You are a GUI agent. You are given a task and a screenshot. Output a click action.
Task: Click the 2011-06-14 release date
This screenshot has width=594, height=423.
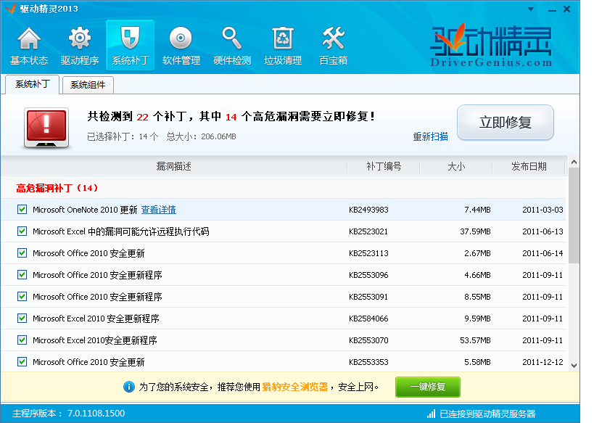tap(543, 253)
